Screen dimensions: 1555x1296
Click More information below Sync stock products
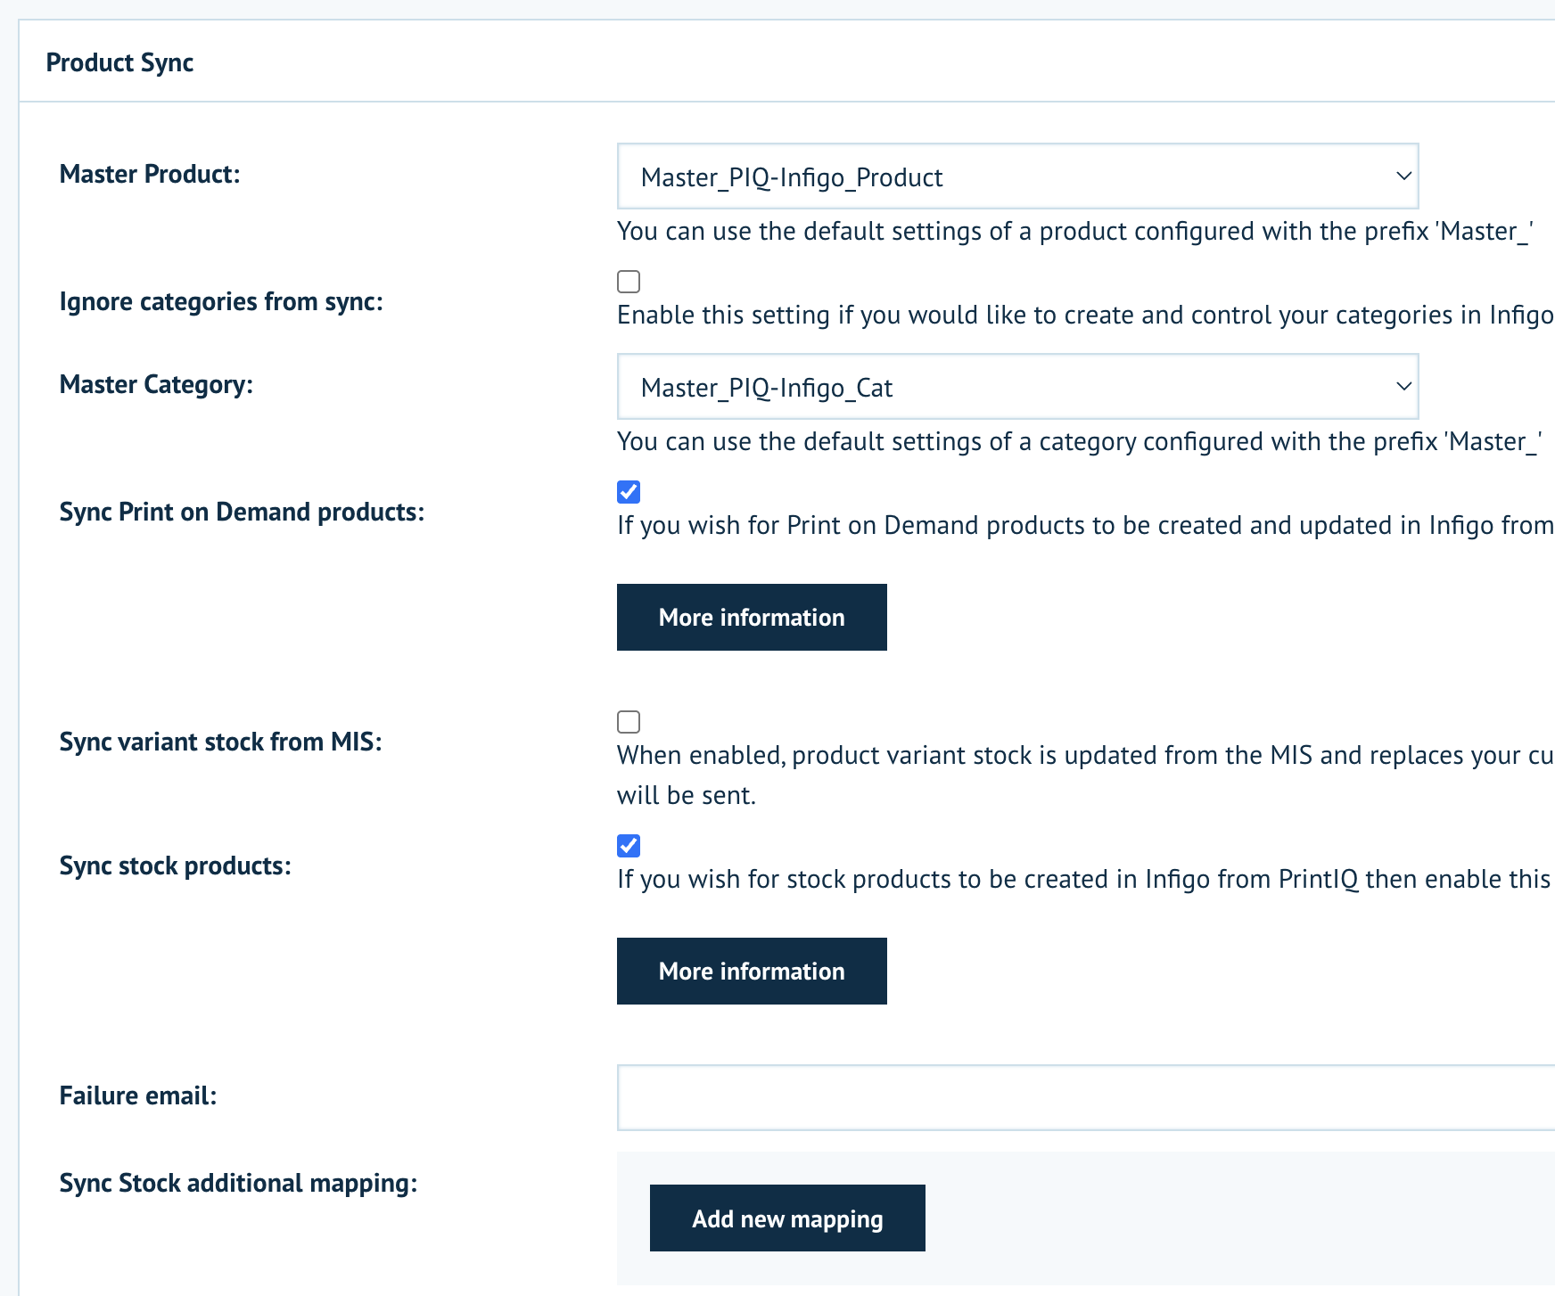tap(751, 971)
